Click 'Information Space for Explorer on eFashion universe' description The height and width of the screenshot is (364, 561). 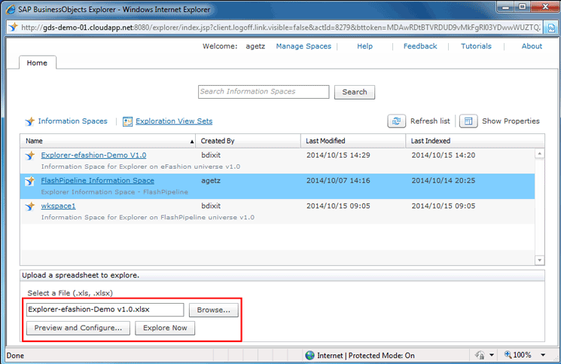pyautogui.click(x=141, y=167)
